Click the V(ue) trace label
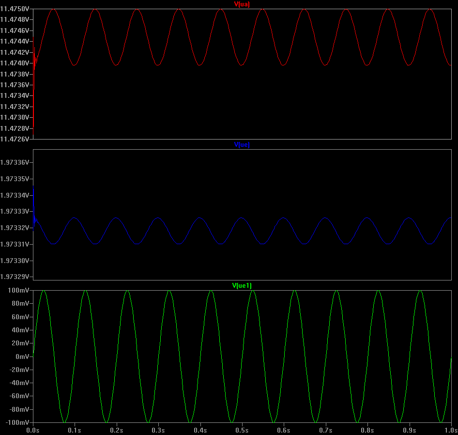 tap(242, 145)
